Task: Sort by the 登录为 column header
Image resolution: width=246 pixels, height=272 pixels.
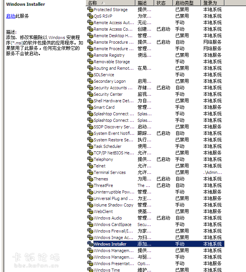Action: click(213, 3)
